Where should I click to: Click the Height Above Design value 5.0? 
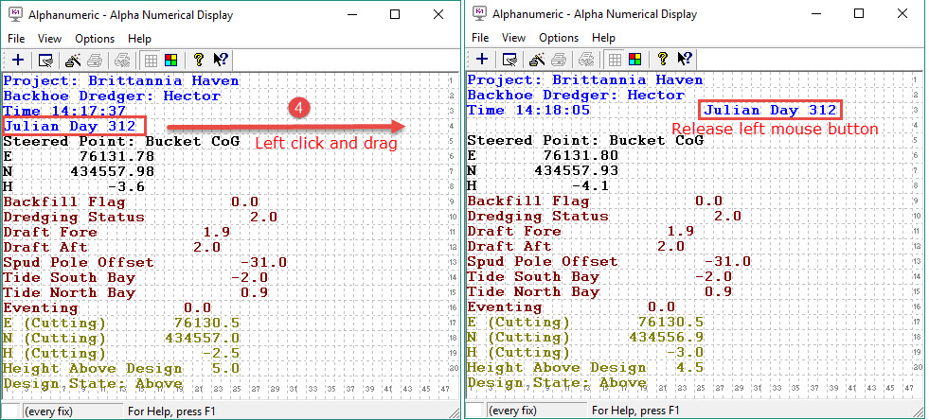click(x=225, y=368)
